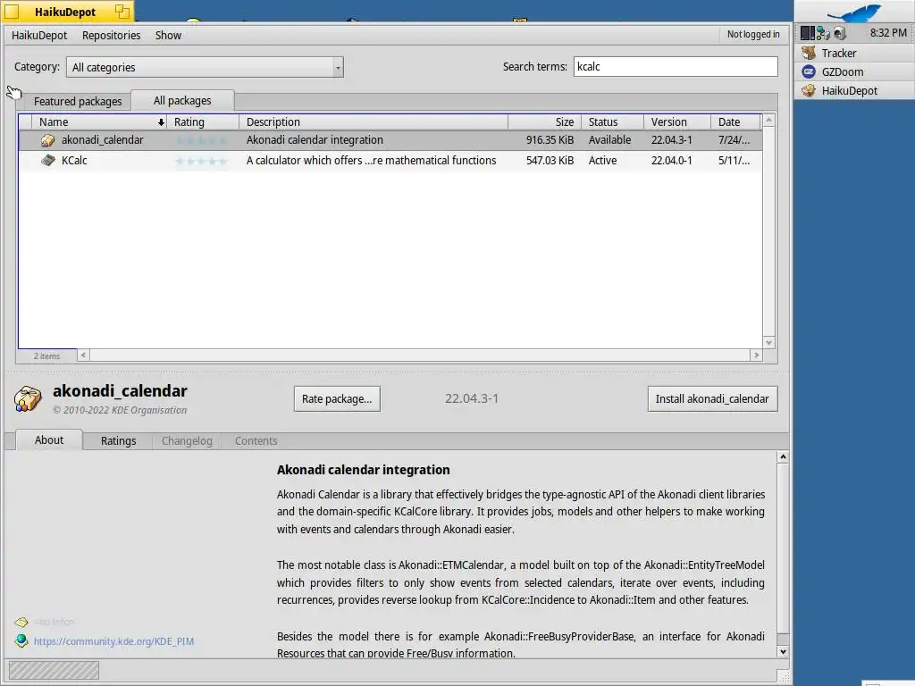The width and height of the screenshot is (915, 686).
Task: Click the KCalc calculator icon in list
Action: click(x=48, y=161)
